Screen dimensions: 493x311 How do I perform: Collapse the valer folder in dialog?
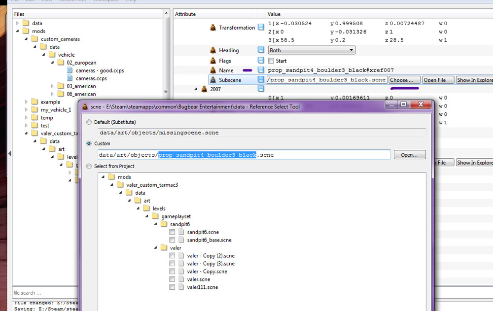pos(155,247)
